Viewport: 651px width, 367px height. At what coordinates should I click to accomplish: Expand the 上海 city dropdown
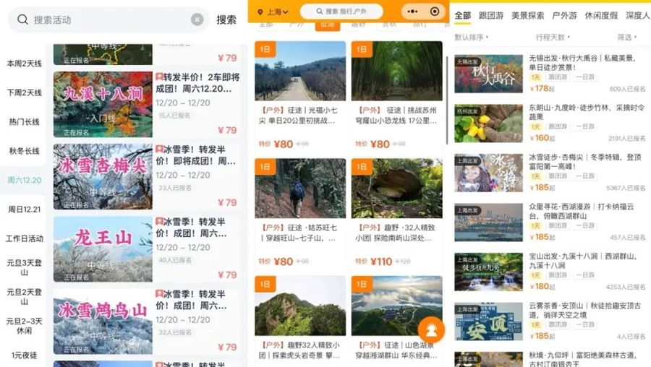click(276, 12)
